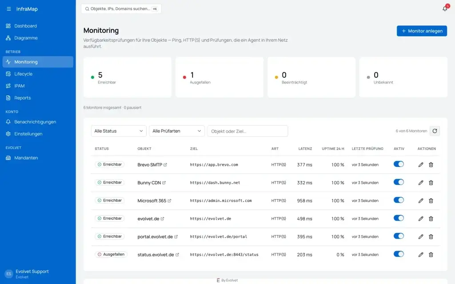The width and height of the screenshot is (455, 284).
Task: Disable the Bunny CDN monitor toggle
Action: pos(399,182)
